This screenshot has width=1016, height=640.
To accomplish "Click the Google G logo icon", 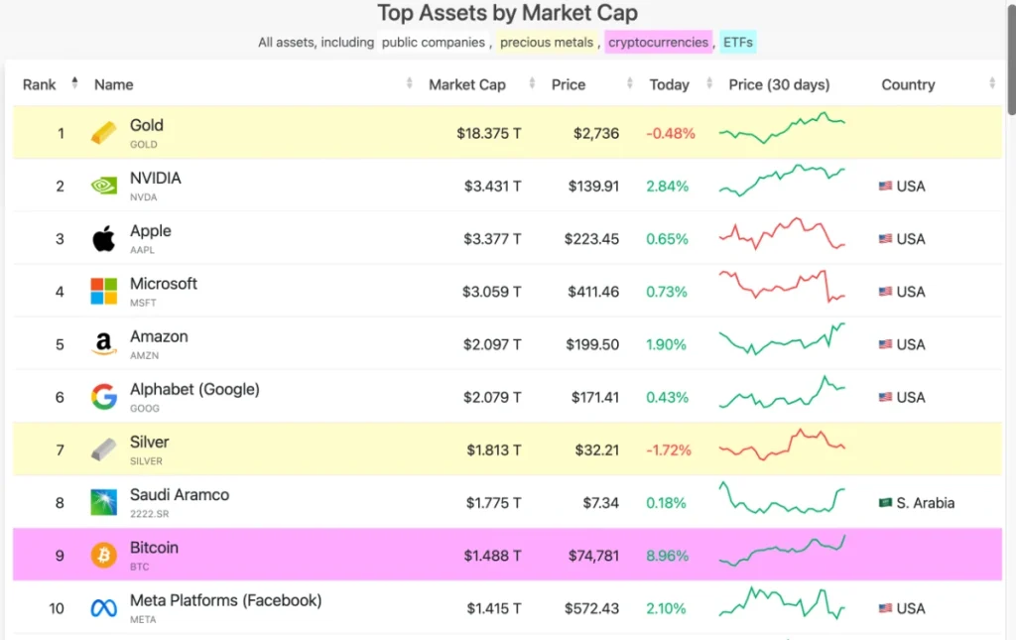I will click(103, 397).
